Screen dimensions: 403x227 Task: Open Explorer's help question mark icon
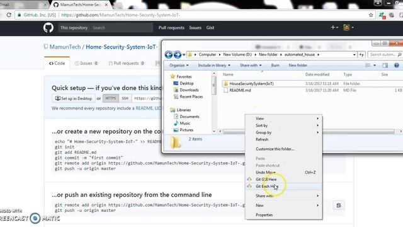397,66
